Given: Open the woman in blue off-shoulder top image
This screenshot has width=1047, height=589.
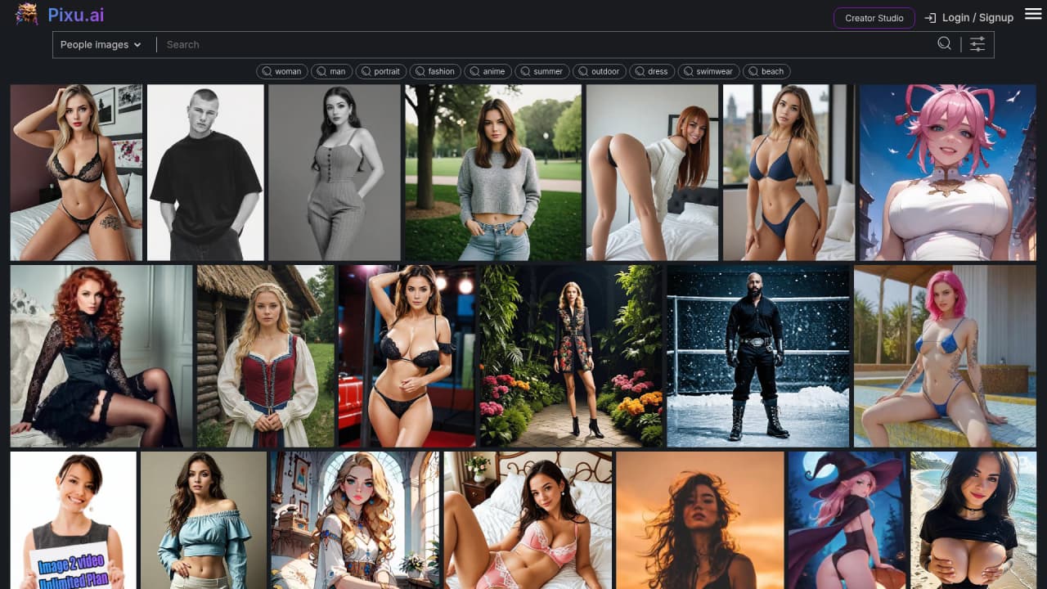Looking at the screenshot, I should 204,520.
